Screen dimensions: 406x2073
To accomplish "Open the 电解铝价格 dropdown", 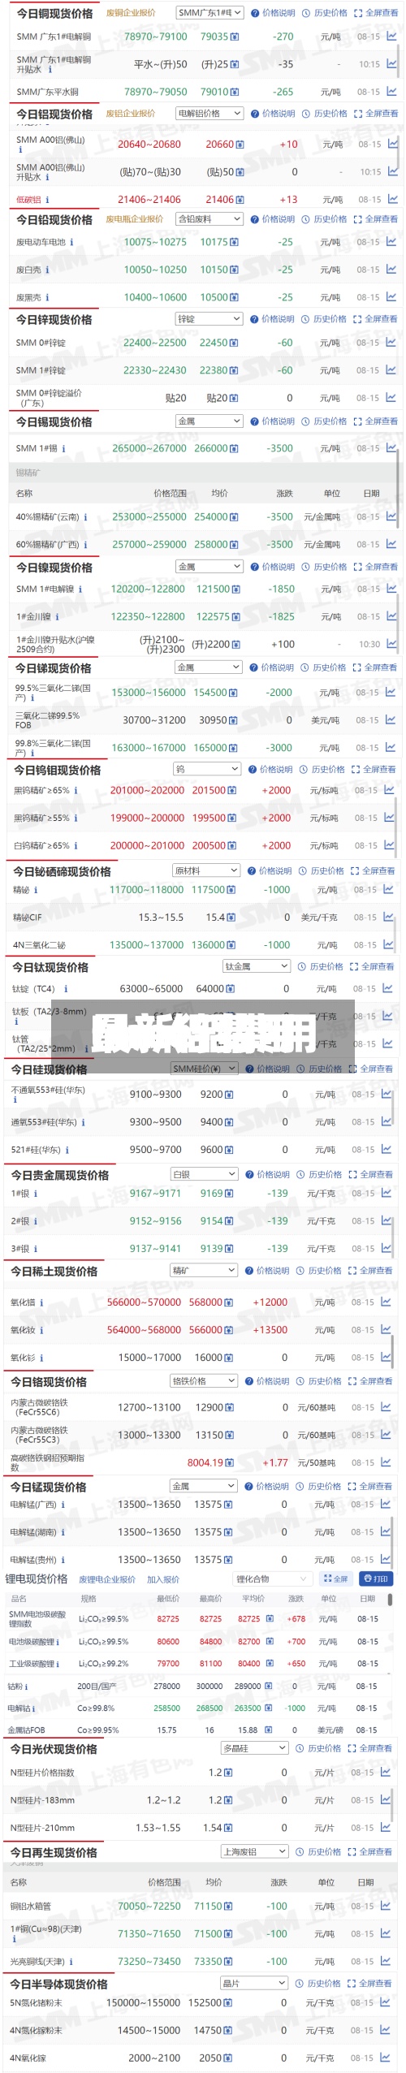I will [209, 114].
